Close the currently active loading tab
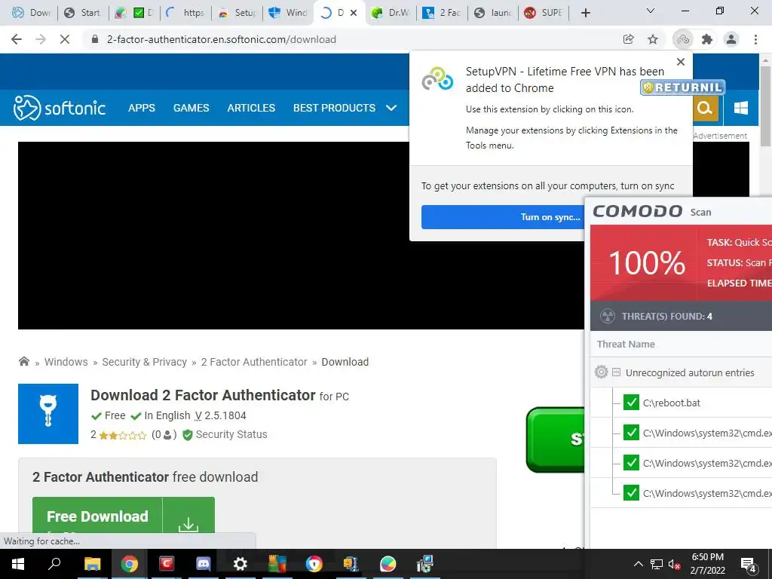This screenshot has width=772, height=579. 354,14
